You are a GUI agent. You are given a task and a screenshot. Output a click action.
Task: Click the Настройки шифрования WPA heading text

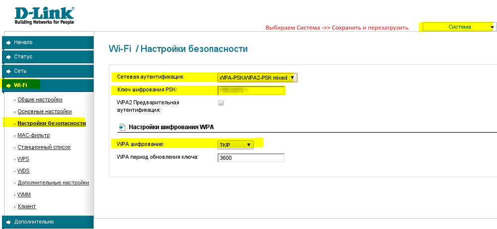pos(171,127)
